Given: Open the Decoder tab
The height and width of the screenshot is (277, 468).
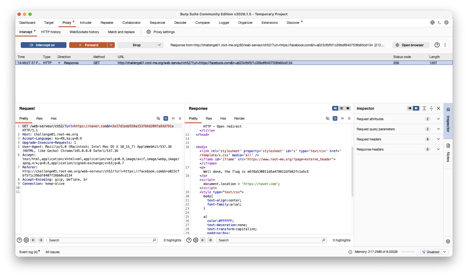Looking at the screenshot, I should pos(180,23).
